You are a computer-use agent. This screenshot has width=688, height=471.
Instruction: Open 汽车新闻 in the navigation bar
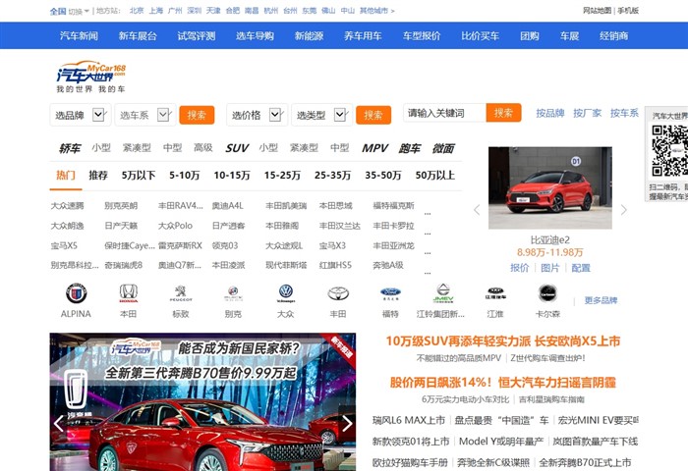79,35
